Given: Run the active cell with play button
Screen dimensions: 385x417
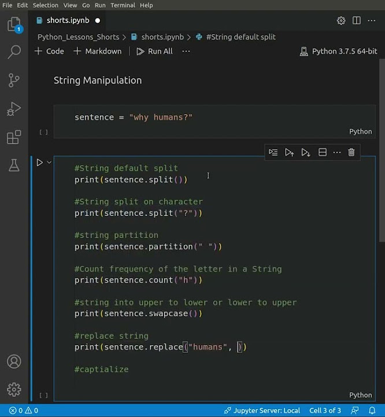Looking at the screenshot, I should (39, 162).
